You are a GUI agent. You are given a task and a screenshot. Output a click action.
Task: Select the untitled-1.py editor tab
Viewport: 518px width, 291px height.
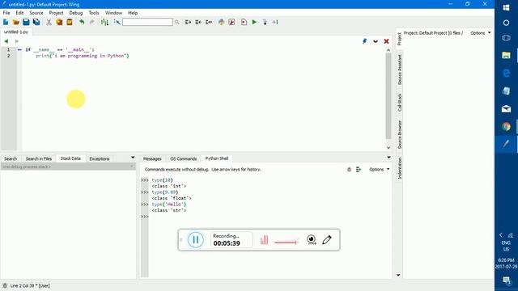[x=16, y=32]
